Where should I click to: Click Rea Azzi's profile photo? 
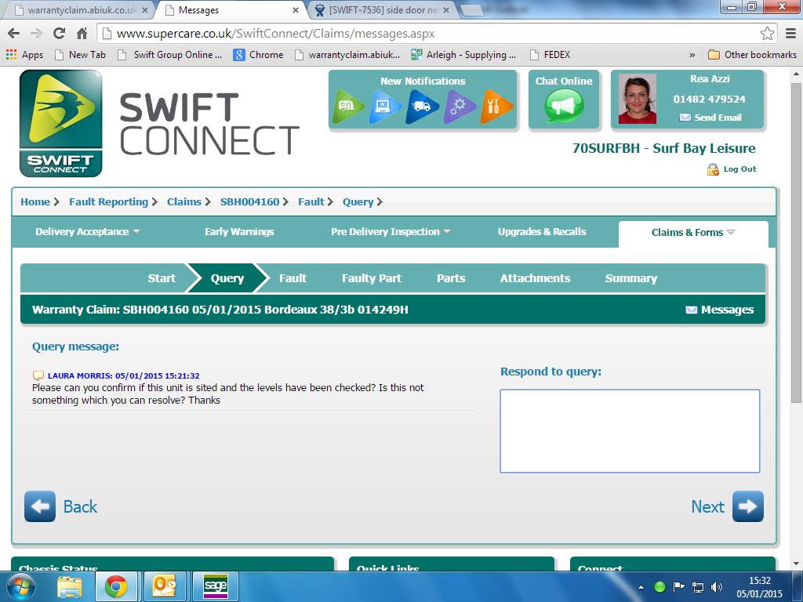click(637, 99)
